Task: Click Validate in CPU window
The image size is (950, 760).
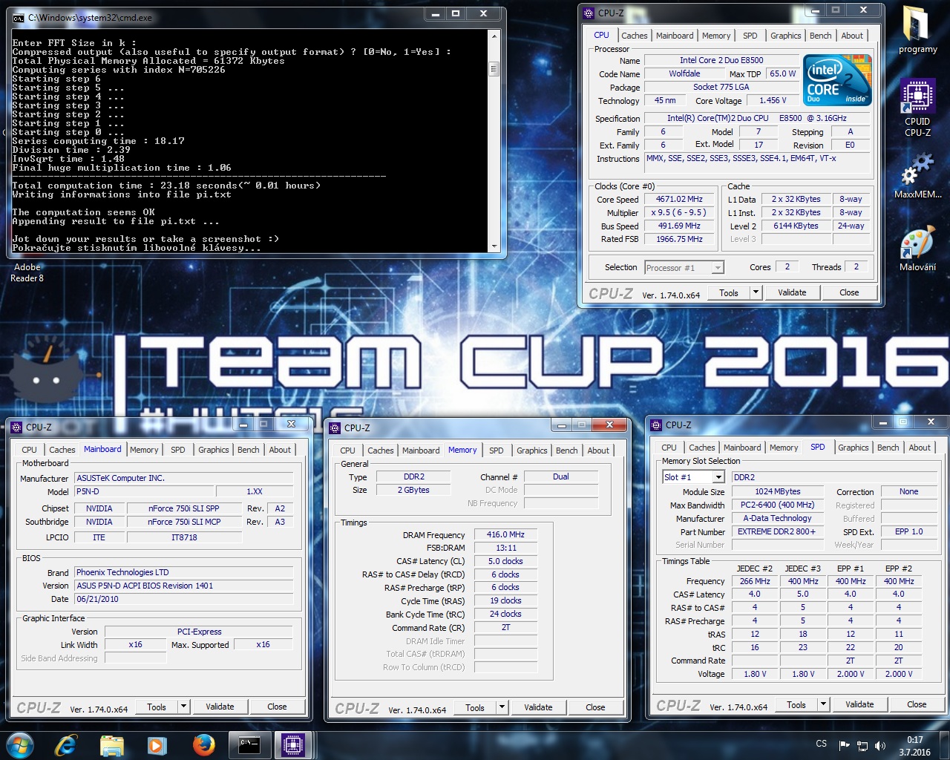Action: (x=792, y=292)
